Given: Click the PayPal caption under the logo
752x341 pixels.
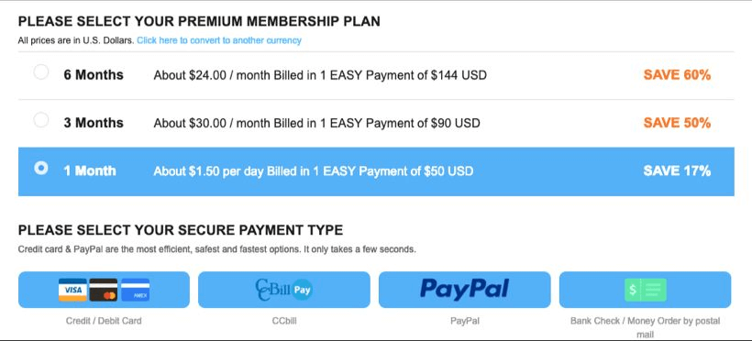Looking at the screenshot, I should click(464, 321).
